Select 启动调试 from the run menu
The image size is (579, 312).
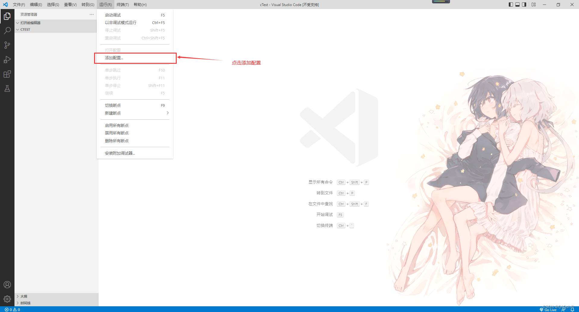point(135,15)
